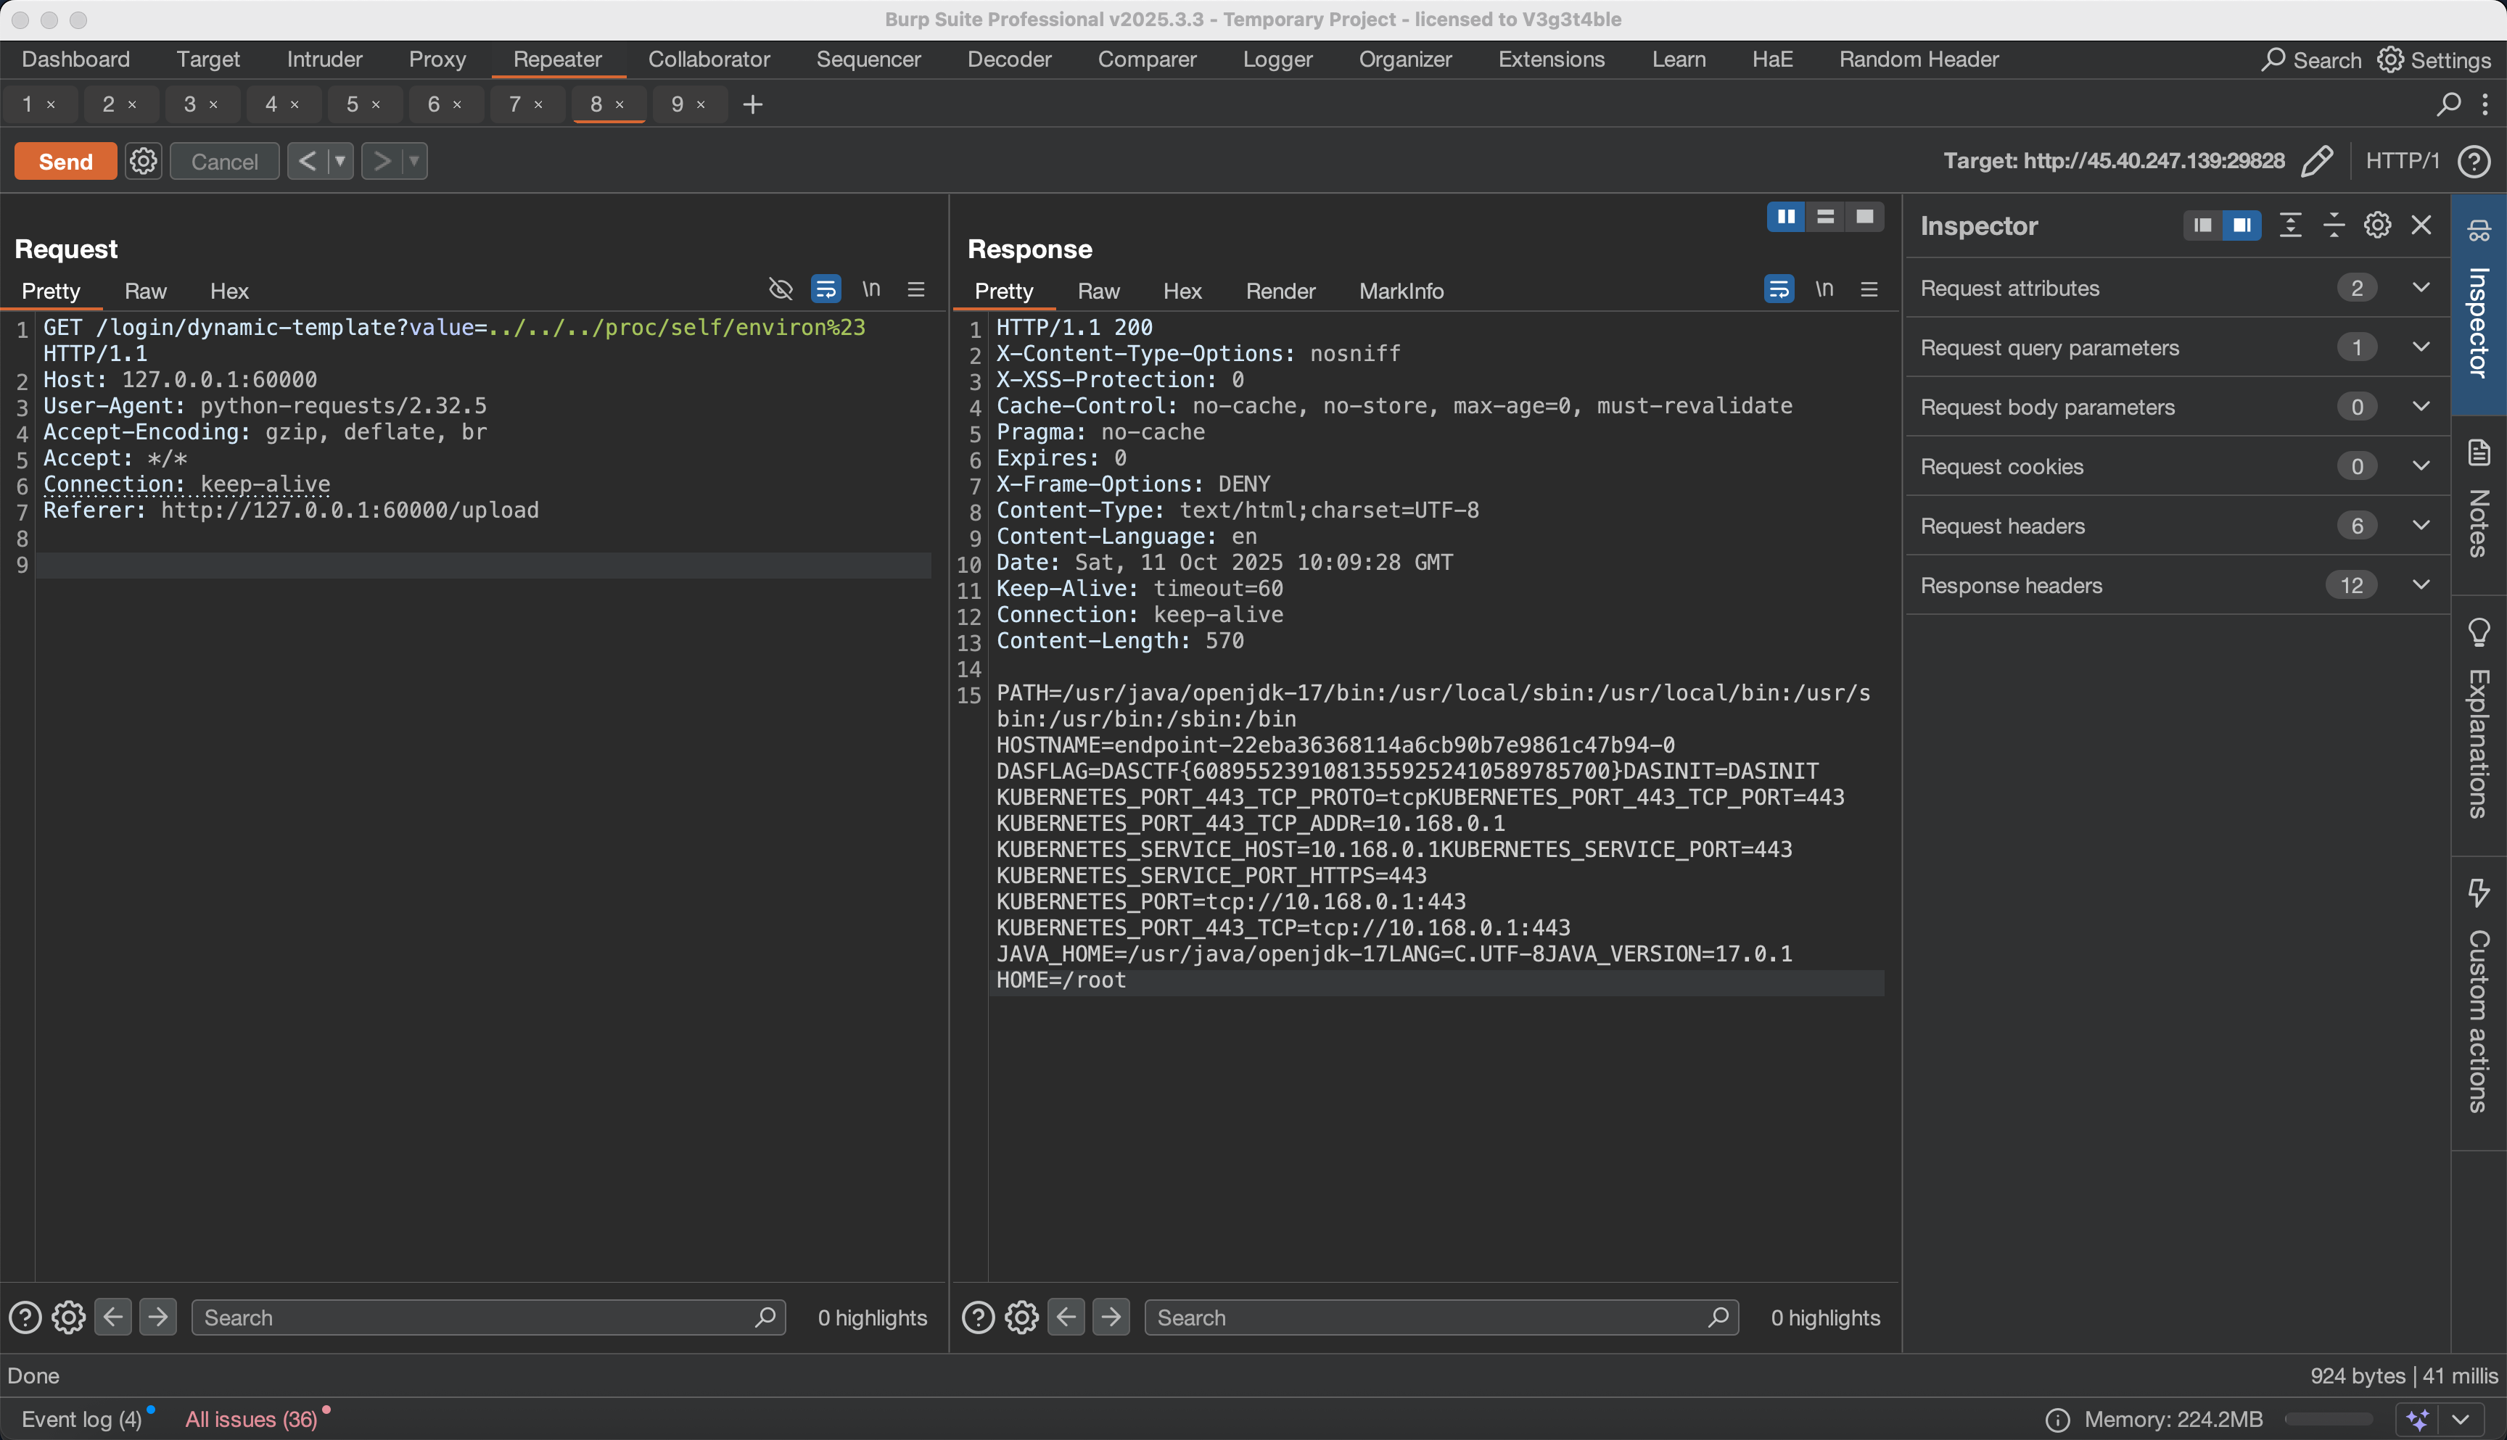Switch to side-by-side layout view
Image resolution: width=2507 pixels, height=1440 pixels.
tap(1786, 217)
